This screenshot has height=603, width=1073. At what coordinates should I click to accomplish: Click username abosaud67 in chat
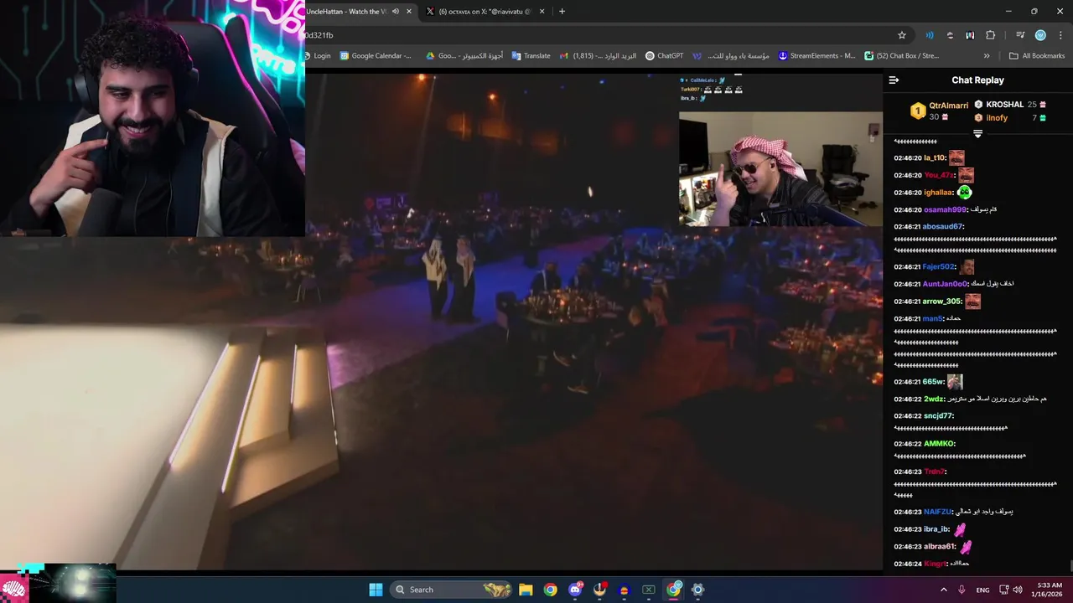943,227
